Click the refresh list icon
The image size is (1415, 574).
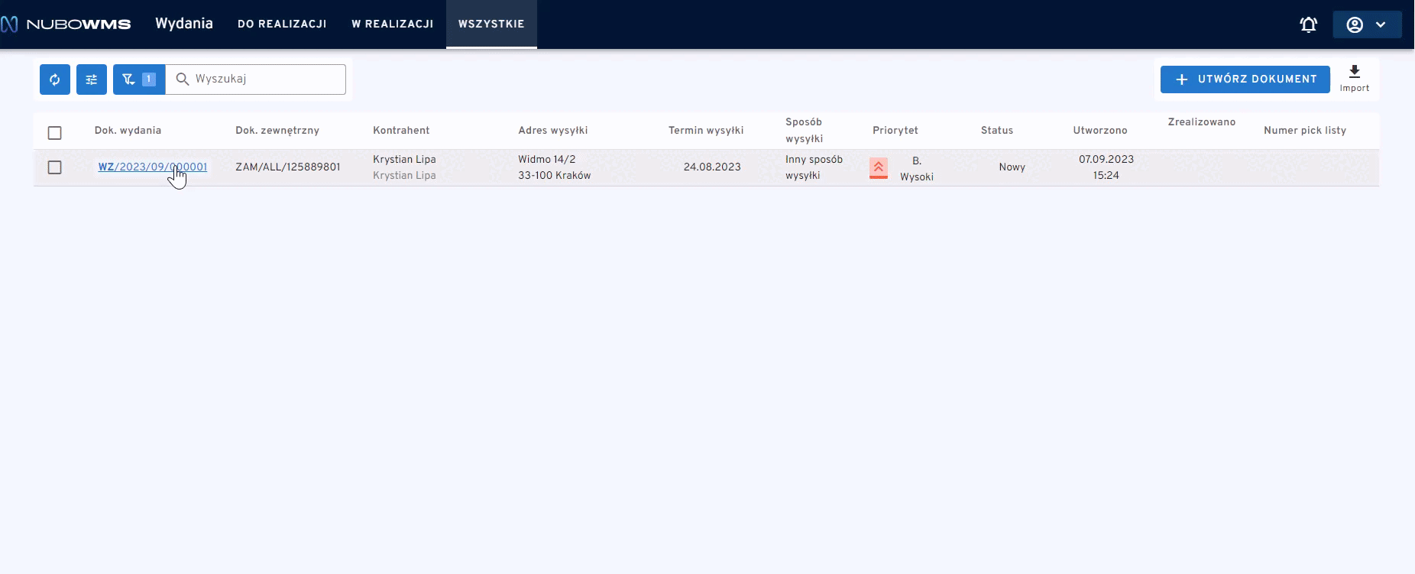(x=55, y=79)
